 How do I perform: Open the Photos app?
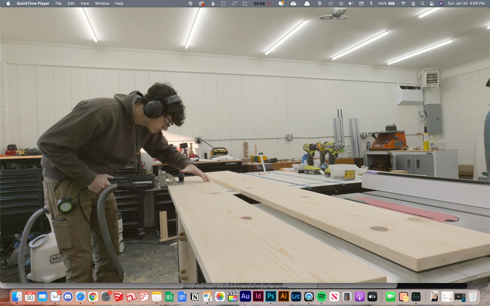pos(220,297)
